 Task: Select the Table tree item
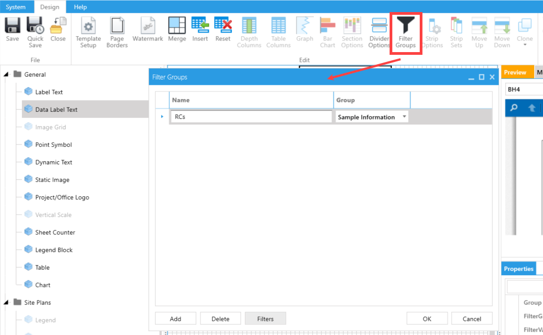coord(42,268)
